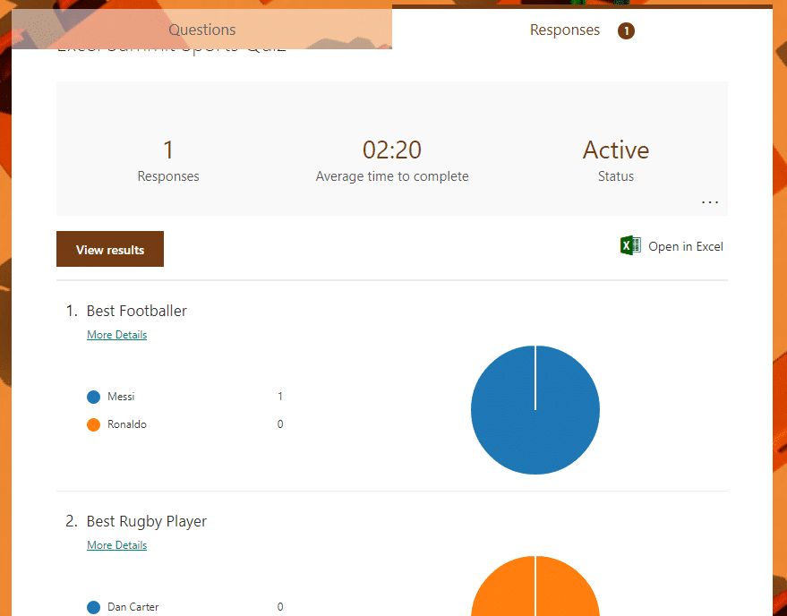The height and width of the screenshot is (616, 787).
Task: Click the Best Footballer question heading
Action: coord(136,311)
